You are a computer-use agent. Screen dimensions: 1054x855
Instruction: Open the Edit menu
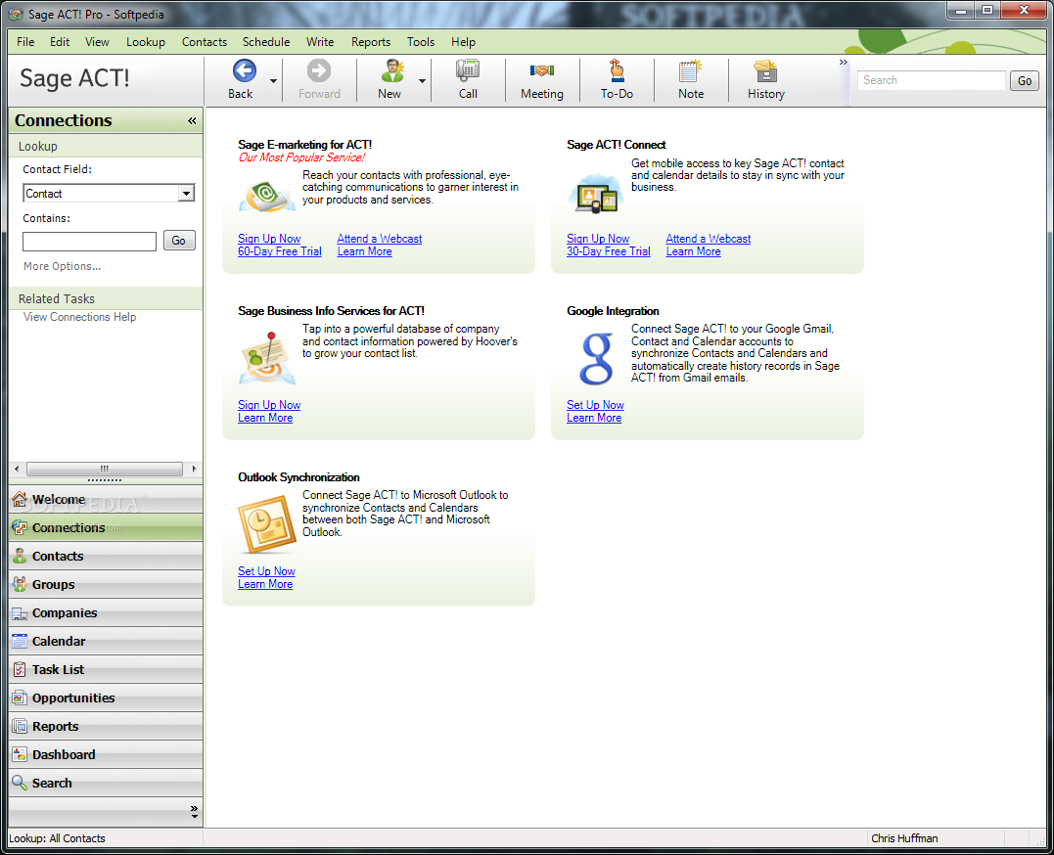pyautogui.click(x=60, y=42)
